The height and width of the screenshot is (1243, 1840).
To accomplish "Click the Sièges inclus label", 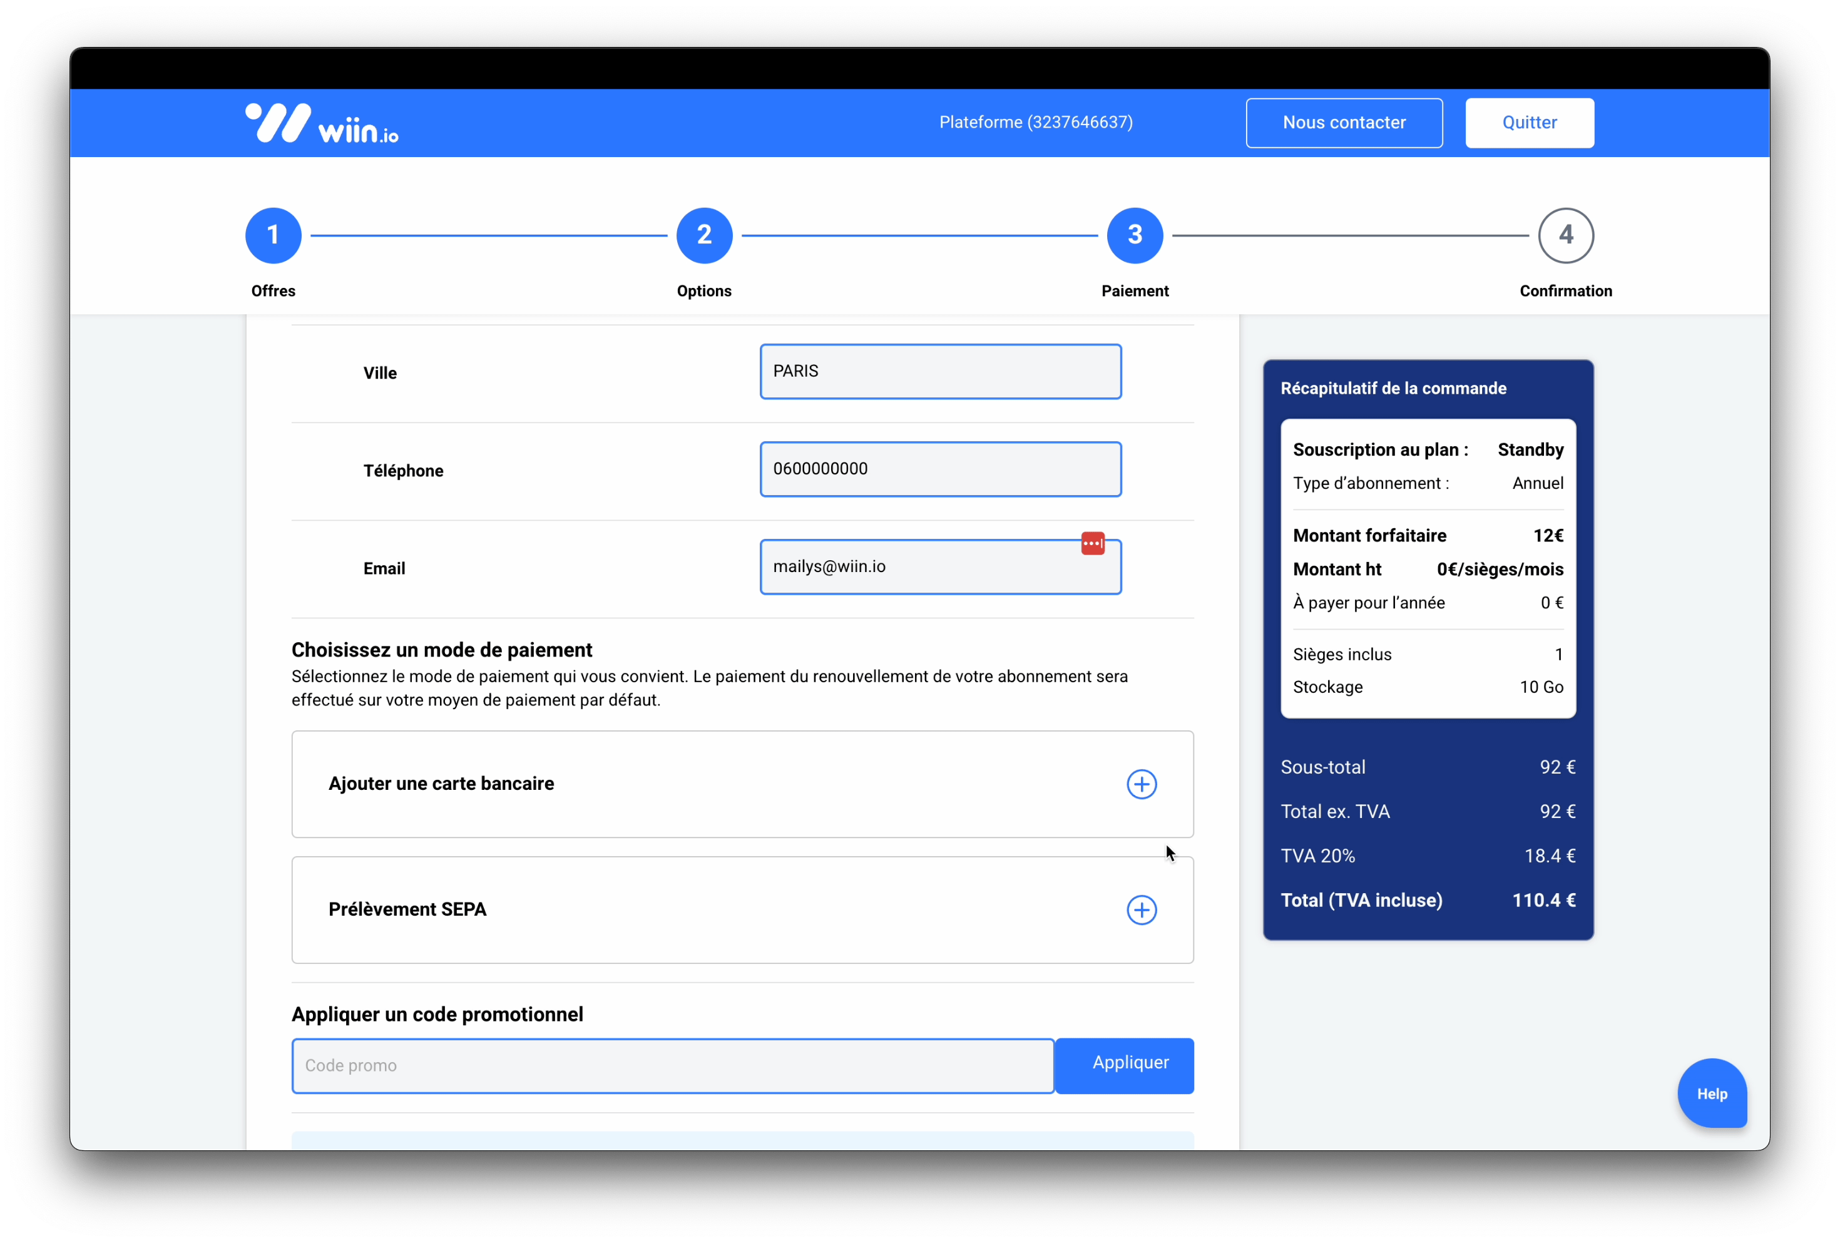I will pyautogui.click(x=1342, y=655).
